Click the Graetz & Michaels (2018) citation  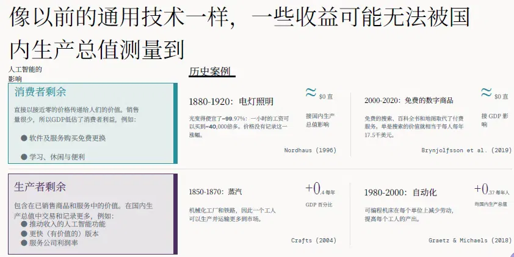click(x=470, y=241)
